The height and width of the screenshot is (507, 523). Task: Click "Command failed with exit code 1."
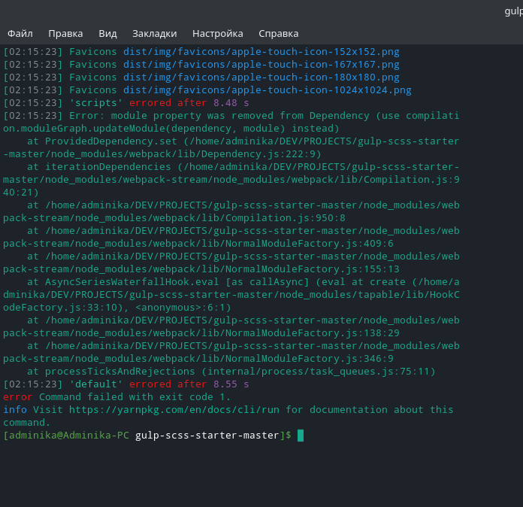pos(135,396)
